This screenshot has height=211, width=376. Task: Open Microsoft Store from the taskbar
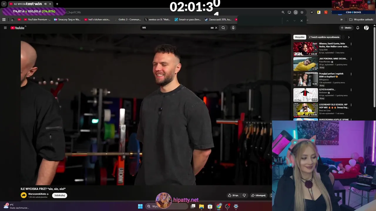coord(210,206)
